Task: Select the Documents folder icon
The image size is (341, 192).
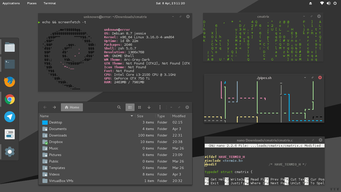Action: point(45,129)
